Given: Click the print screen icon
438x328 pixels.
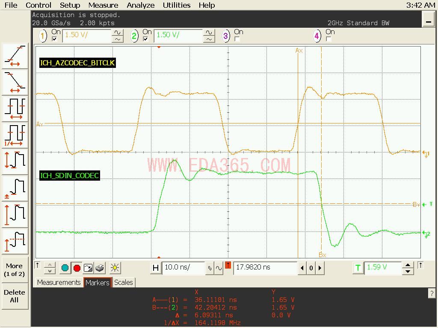Looking at the screenshot, I should (100, 268).
